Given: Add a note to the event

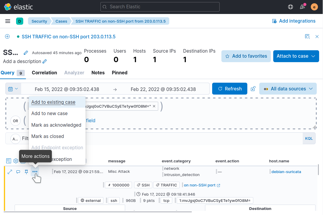Looking at the screenshot, I should tap(18, 172).
